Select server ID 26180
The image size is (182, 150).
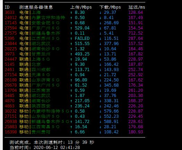(11, 80)
